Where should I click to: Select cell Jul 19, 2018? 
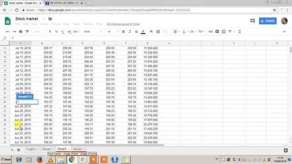[x=21, y=48]
